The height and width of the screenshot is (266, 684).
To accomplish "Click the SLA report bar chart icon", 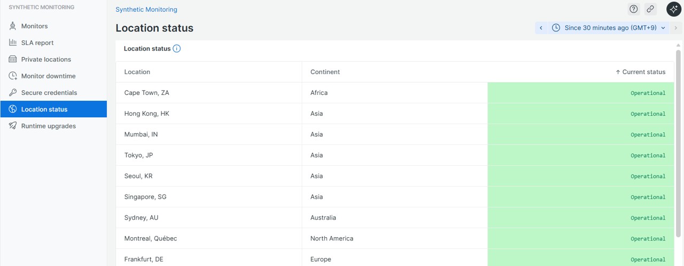I will [x=13, y=43].
